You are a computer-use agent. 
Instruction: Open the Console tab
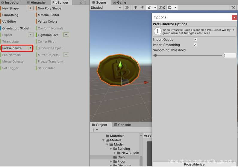122,125
